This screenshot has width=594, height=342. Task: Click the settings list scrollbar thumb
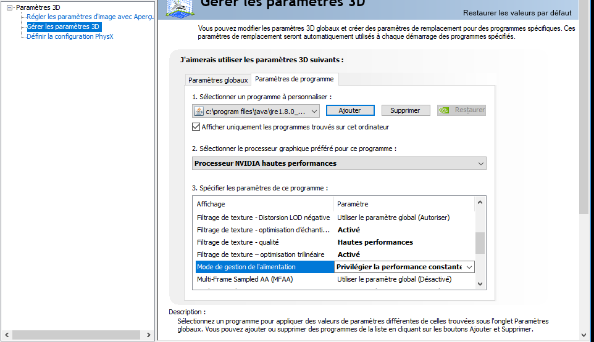pos(480,243)
